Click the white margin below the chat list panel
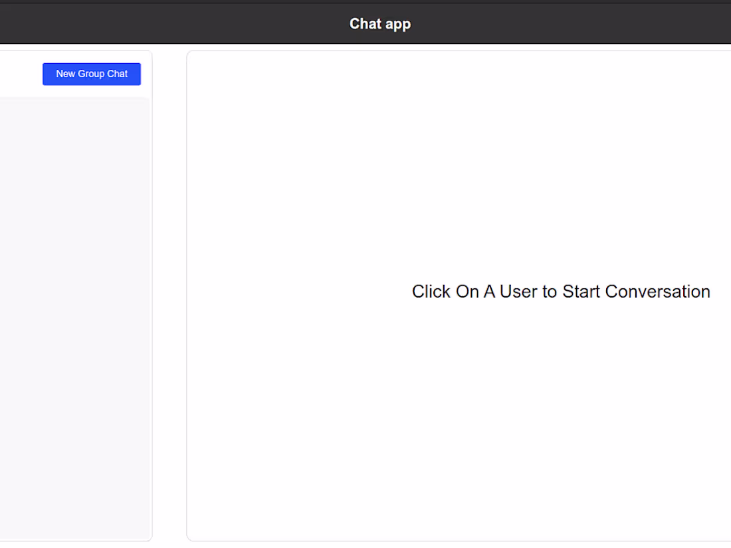The height and width of the screenshot is (548, 731). (73, 545)
